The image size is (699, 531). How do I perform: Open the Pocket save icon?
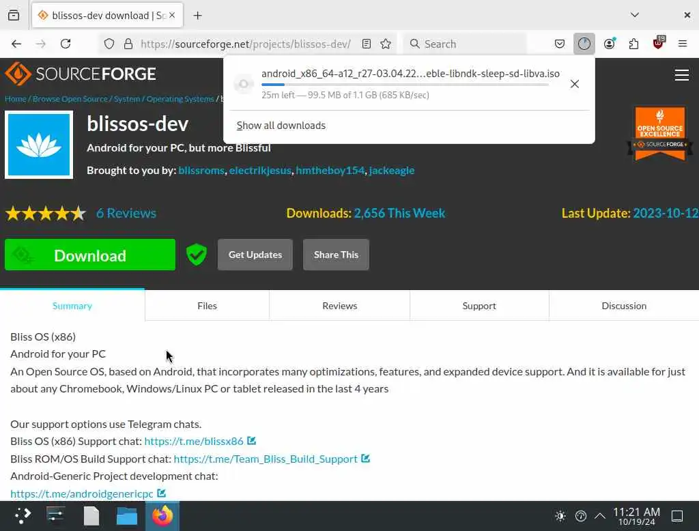pos(560,44)
